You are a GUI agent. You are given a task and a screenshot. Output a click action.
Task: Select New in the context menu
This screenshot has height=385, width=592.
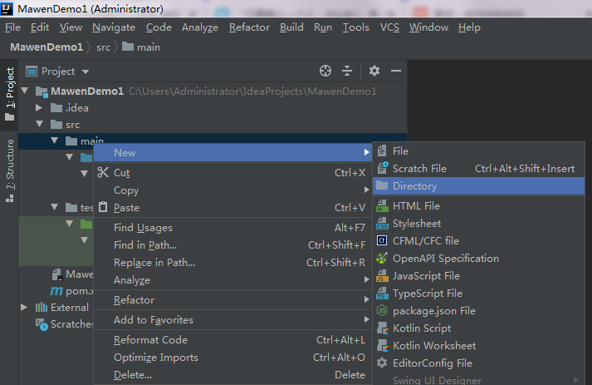tap(232, 153)
